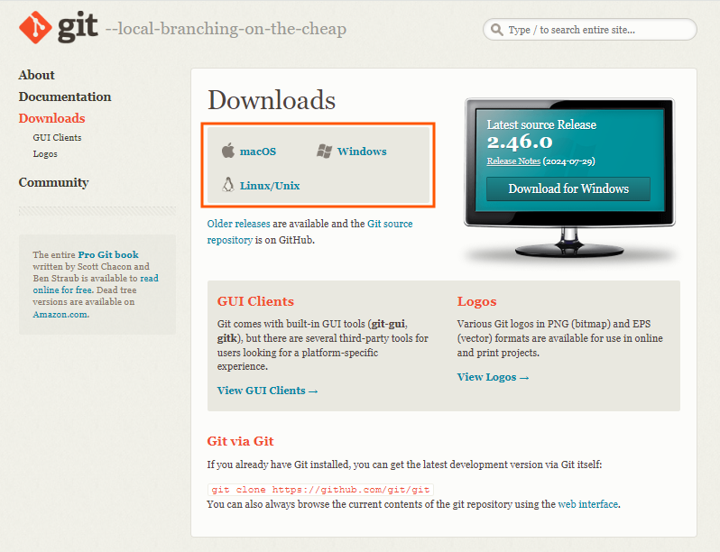
Task: Click the Pro Git book link
Action: point(108,254)
